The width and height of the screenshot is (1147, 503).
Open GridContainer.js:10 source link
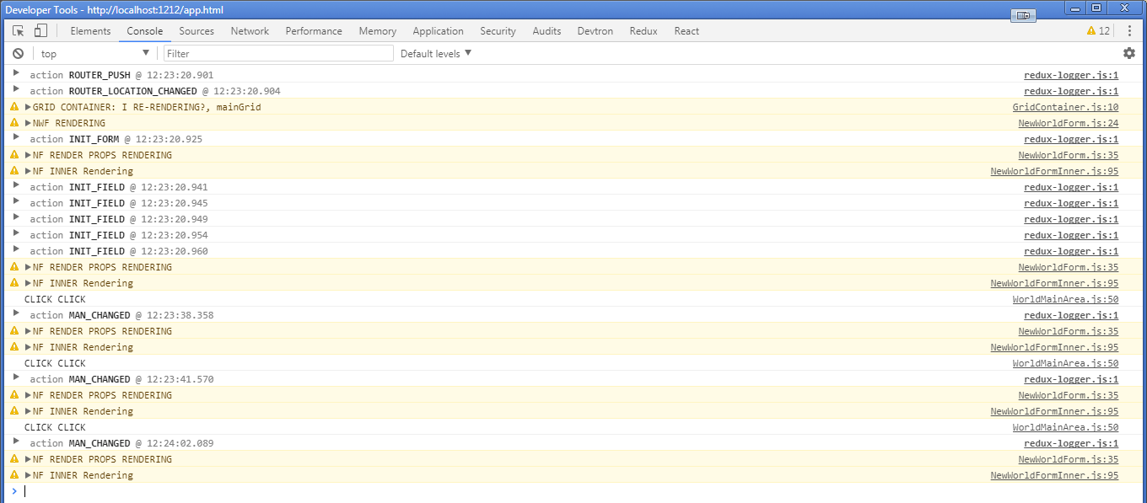pos(1065,107)
